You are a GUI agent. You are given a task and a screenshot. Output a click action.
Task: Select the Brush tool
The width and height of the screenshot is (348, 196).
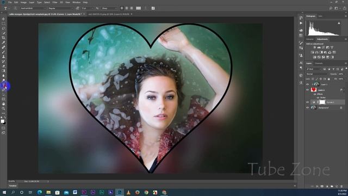3,52
